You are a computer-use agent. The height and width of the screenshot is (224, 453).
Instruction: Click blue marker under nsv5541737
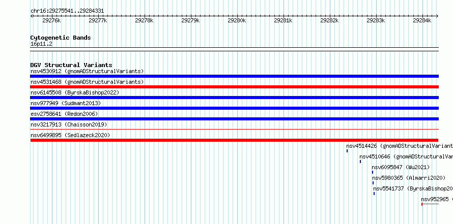pyautogui.click(x=374, y=194)
